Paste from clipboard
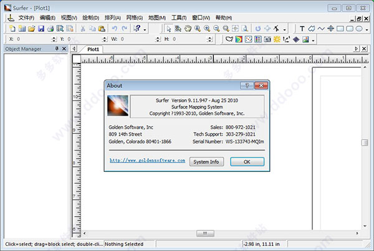Image resolution: width=374 pixels, height=251 pixels. click(102, 29)
